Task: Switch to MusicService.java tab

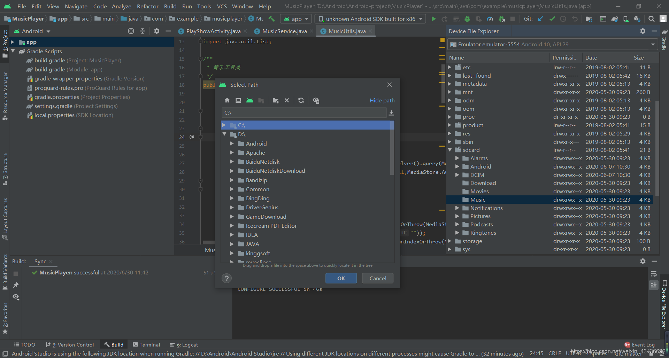Action: (284, 31)
